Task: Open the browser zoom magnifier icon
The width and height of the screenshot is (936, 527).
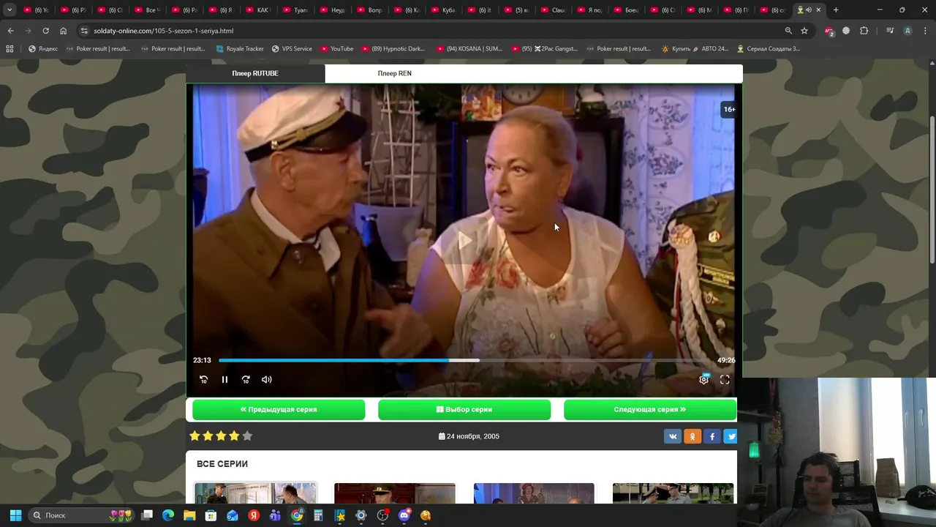Action: click(788, 31)
